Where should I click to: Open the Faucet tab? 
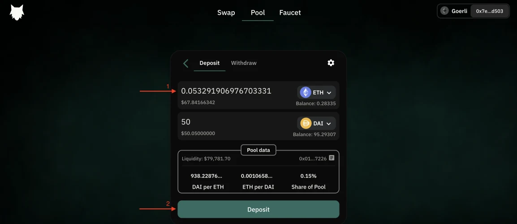pos(290,13)
